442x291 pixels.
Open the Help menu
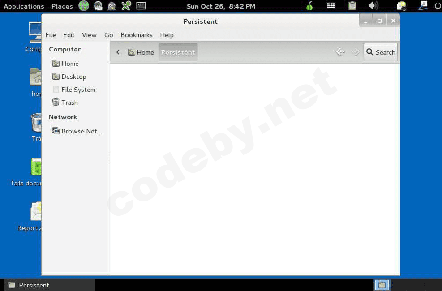[x=167, y=35]
